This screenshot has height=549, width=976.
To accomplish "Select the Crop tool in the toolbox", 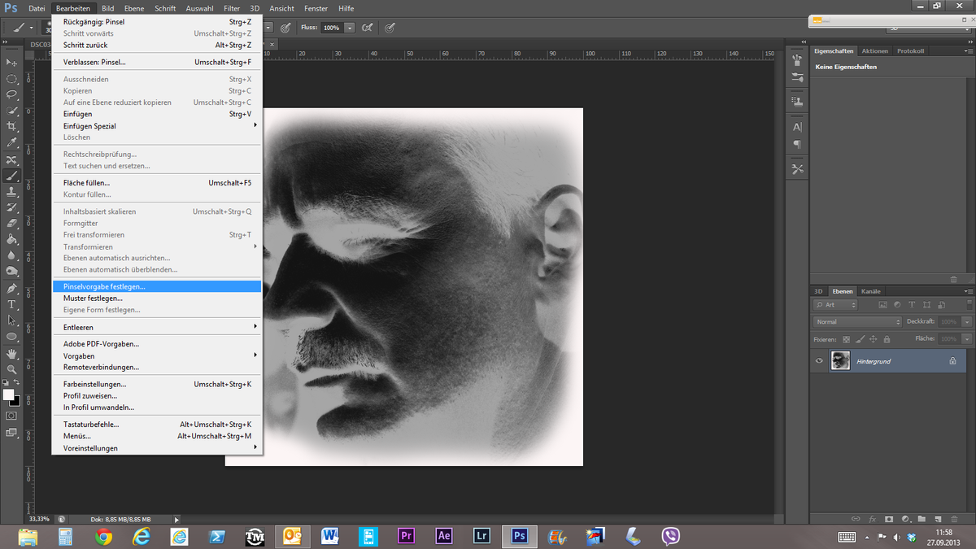I will pyautogui.click(x=11, y=127).
